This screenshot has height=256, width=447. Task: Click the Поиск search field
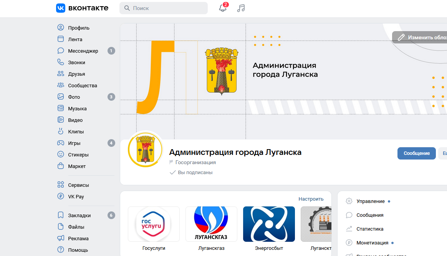point(164,8)
